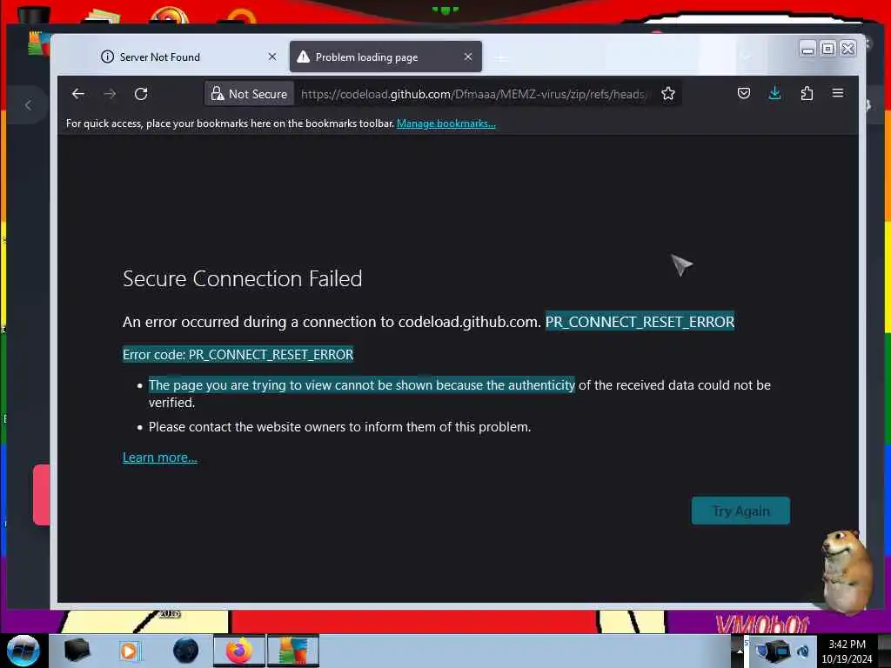Bookmark this page with the star
Viewport: 891px width, 668px height.
coord(668,94)
